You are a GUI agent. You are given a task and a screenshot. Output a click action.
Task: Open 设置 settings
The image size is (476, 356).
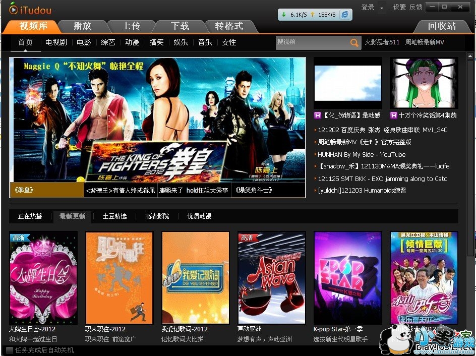click(x=399, y=7)
